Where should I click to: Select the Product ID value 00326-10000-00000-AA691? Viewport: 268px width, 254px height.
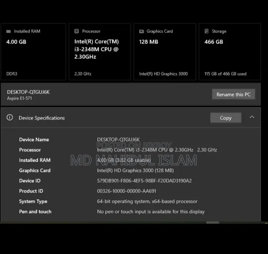point(127,191)
